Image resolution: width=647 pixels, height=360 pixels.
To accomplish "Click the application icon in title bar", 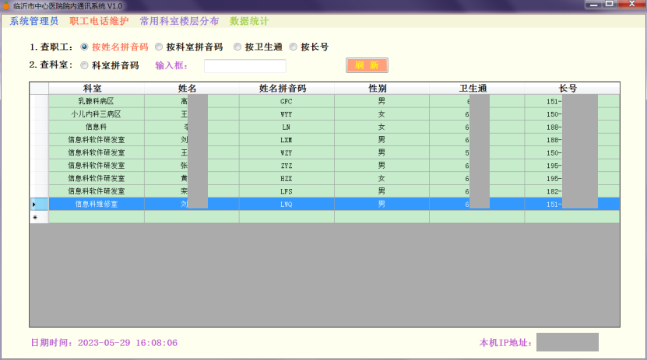I will (6, 5).
